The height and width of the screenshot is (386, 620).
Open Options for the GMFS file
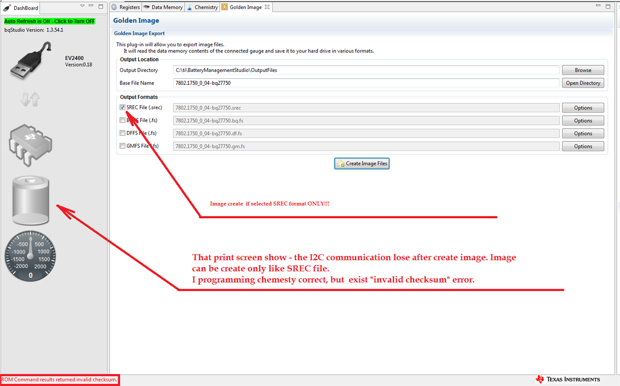tap(583, 146)
